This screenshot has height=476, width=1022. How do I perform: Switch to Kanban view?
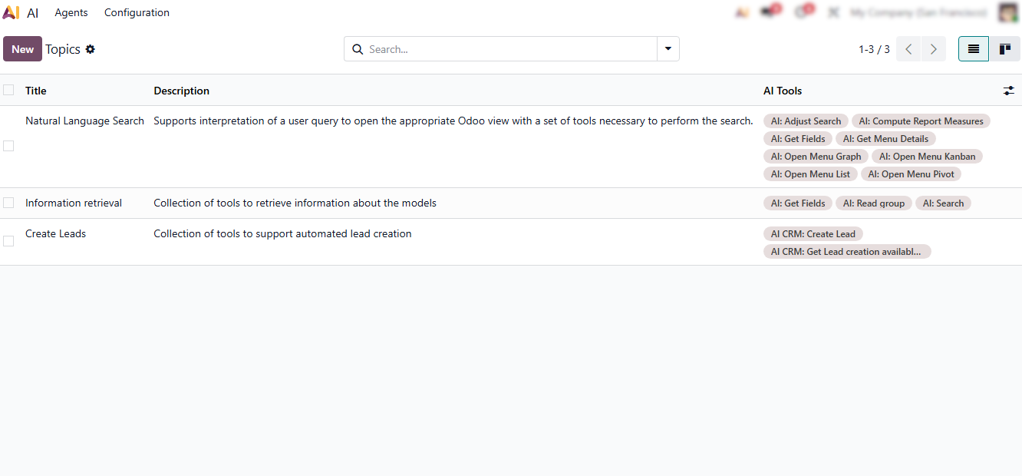[x=1004, y=49]
